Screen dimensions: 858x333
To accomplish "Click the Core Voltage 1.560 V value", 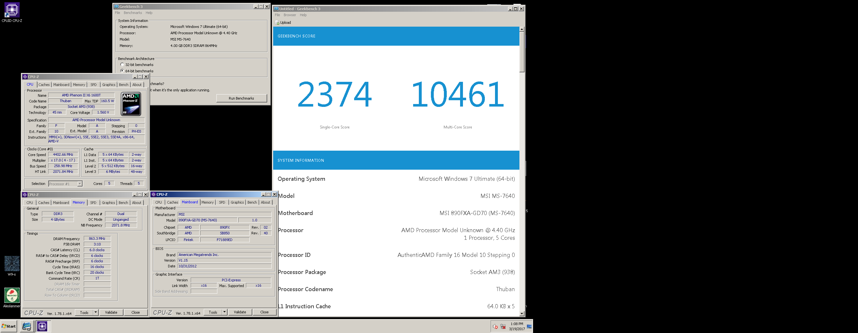I will [103, 113].
